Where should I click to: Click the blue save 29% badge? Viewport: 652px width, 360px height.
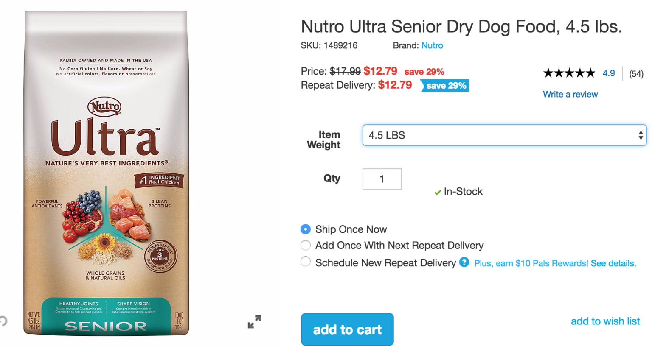(x=444, y=86)
